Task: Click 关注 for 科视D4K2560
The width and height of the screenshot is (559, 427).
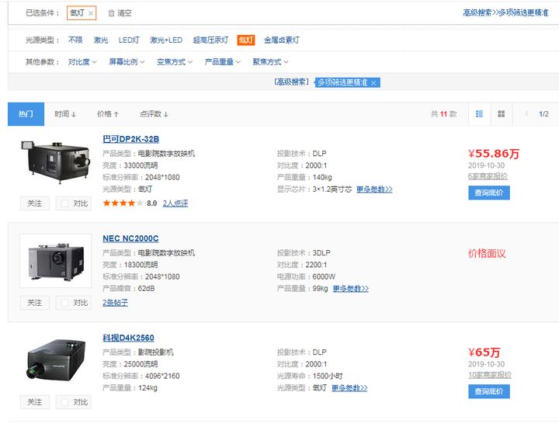Action: [35, 402]
